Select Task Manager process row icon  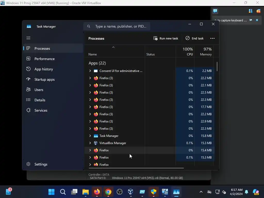click(x=96, y=136)
